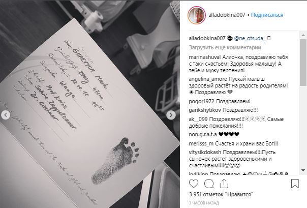The width and height of the screenshot is (307, 208).
Task: Save the post with the bookmark icon
Action: (295, 184)
